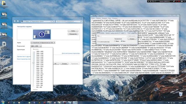Screen dimensions: 186x104
Task: Select the Вверх direction radio button
Action: [x=115, y=41]
